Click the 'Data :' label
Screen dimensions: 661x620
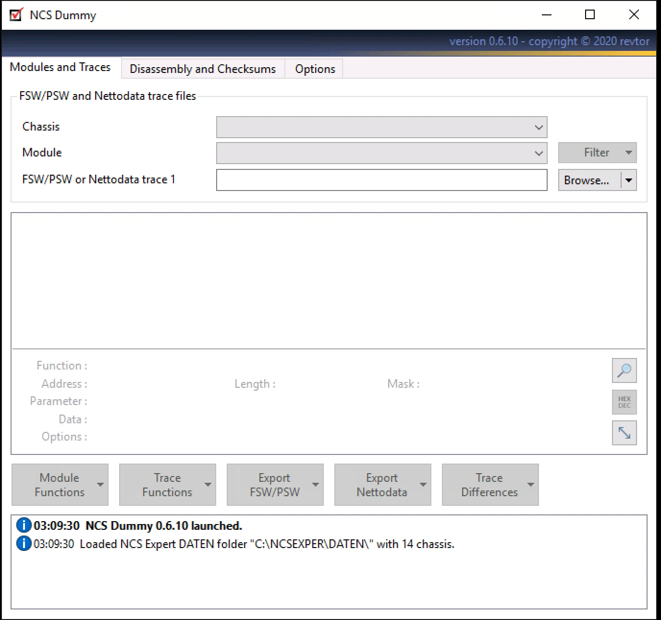[73, 419]
